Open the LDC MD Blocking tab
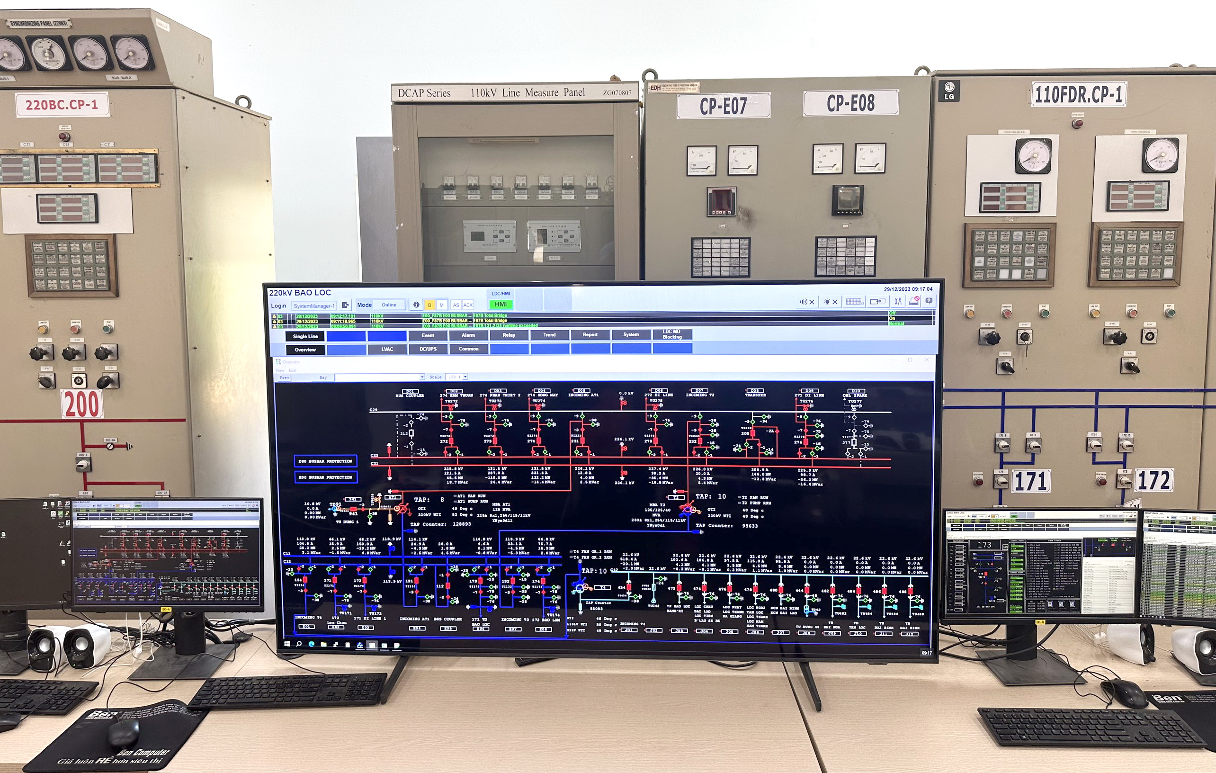1216x773 pixels. pyautogui.click(x=672, y=334)
